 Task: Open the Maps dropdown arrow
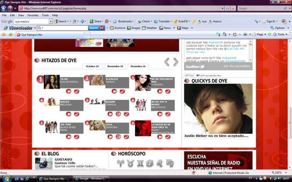(x=192, y=28)
